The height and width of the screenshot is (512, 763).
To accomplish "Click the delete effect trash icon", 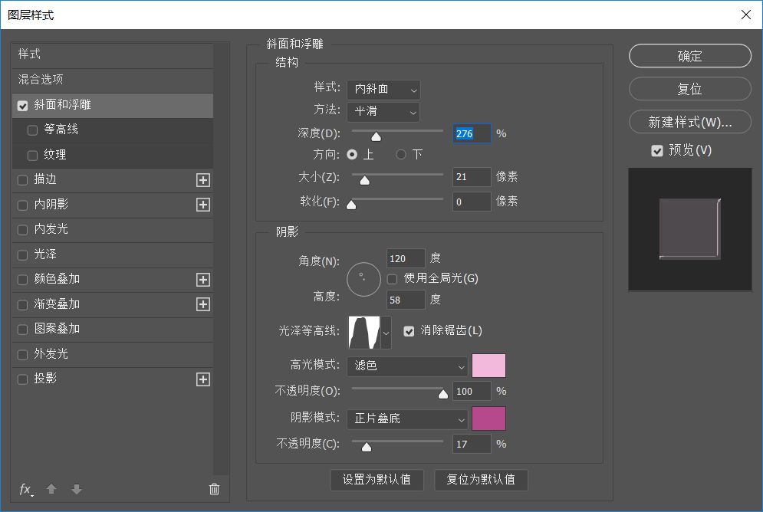I will click(214, 489).
